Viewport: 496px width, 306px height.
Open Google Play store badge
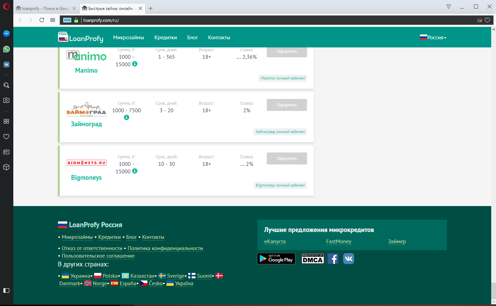[x=276, y=259]
